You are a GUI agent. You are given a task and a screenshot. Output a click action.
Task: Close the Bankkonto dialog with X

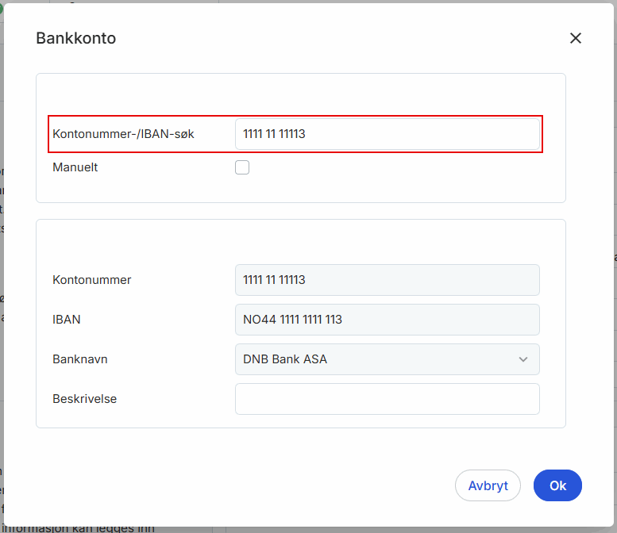575,38
